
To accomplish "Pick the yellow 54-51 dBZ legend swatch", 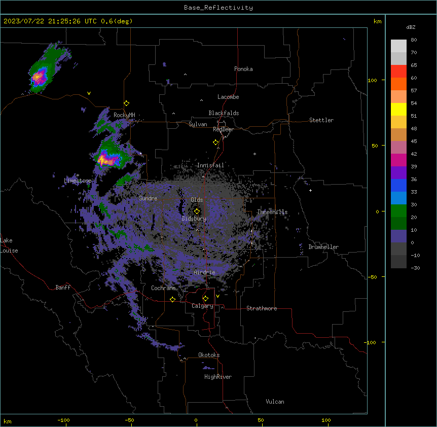I will [398, 109].
